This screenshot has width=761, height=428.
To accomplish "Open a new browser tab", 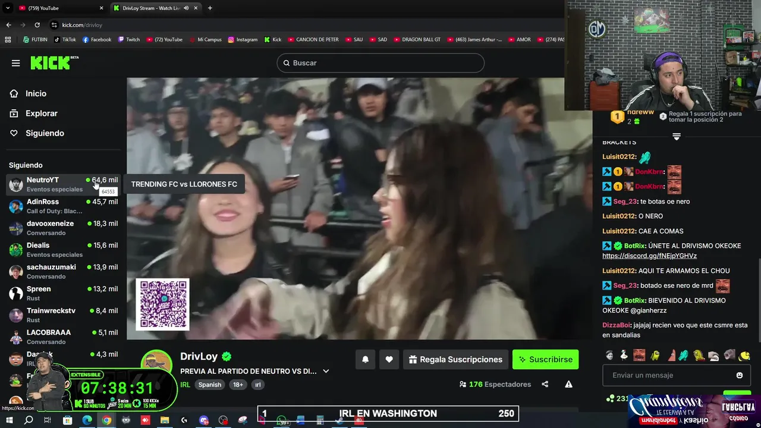I will coord(210,8).
